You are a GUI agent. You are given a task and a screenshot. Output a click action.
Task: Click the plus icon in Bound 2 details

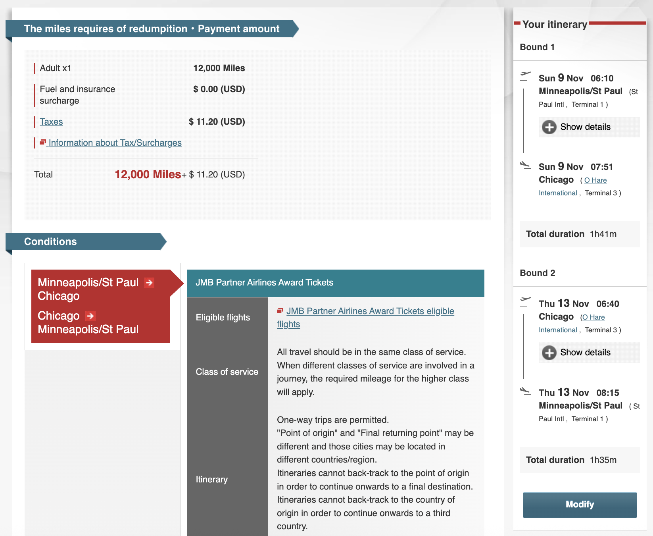pos(549,353)
